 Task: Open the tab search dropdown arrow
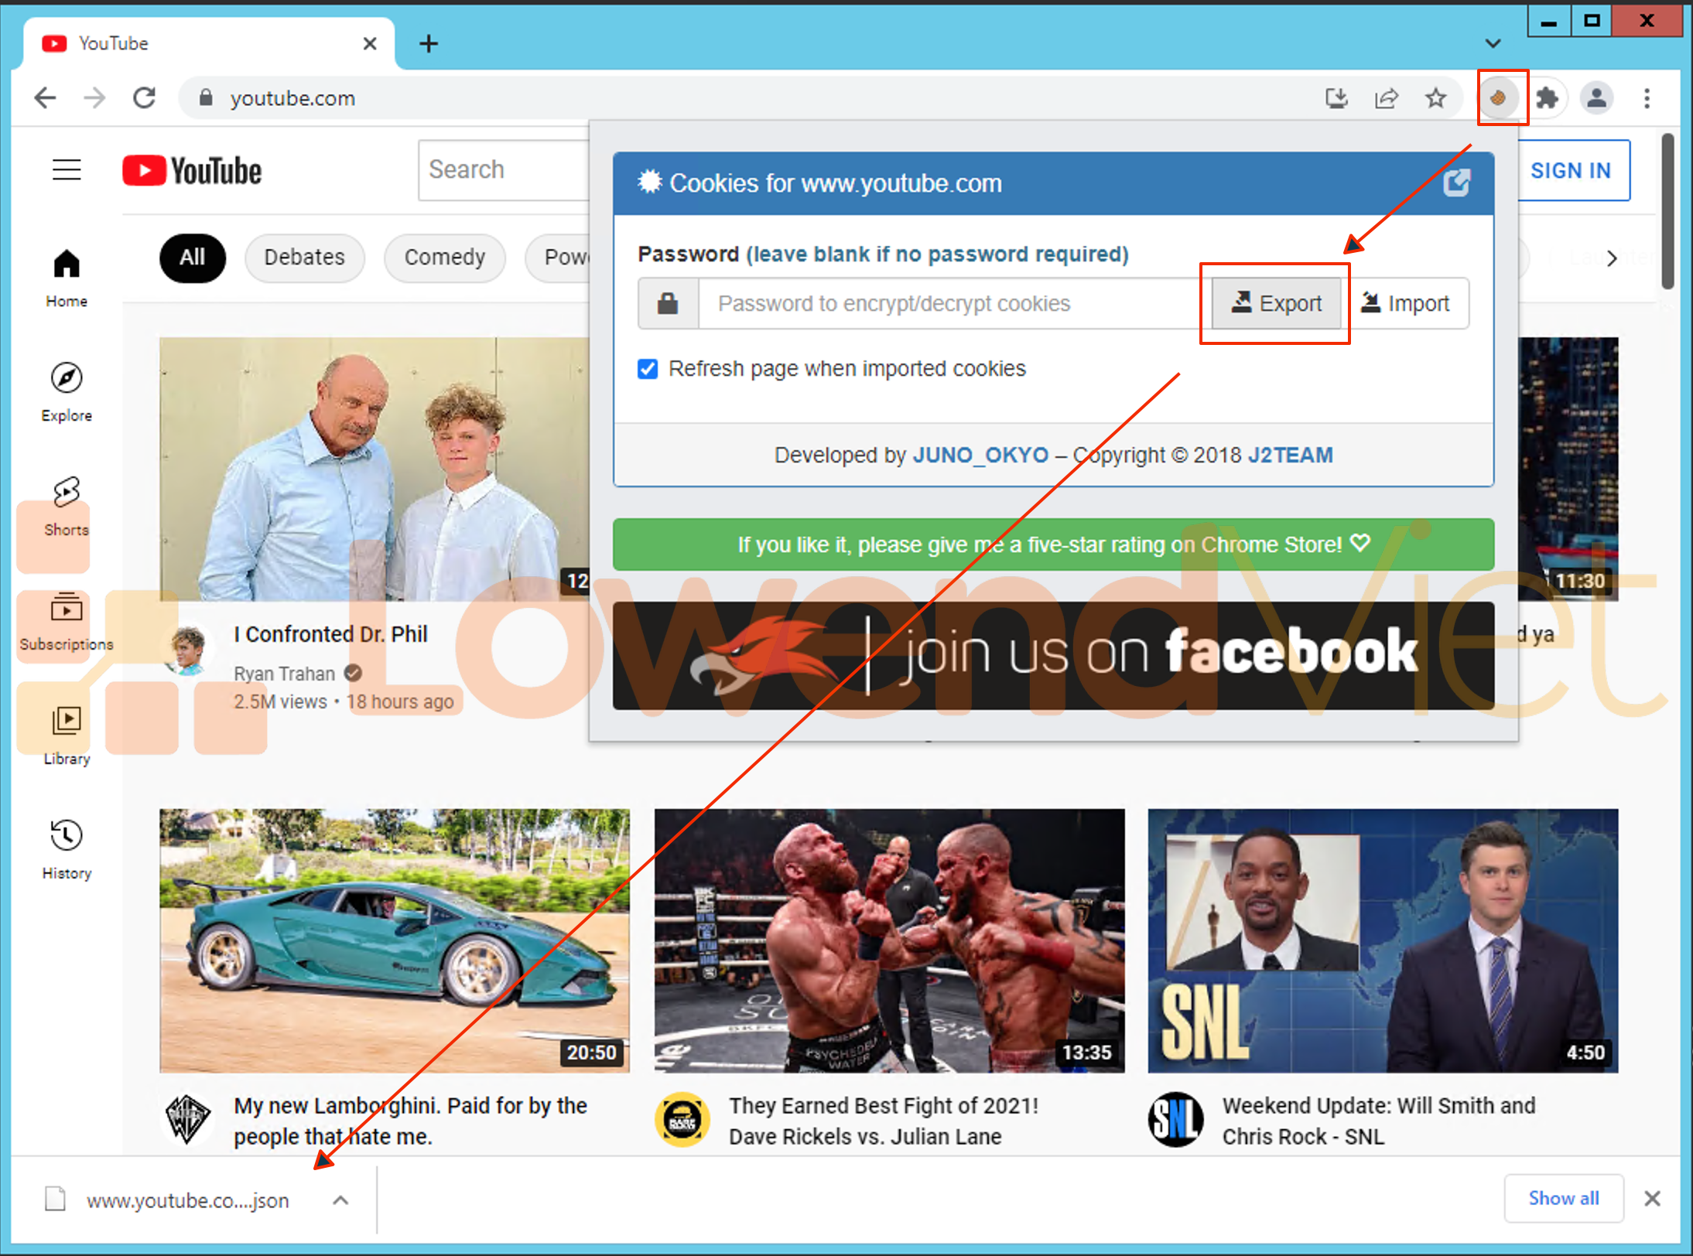click(x=1493, y=43)
